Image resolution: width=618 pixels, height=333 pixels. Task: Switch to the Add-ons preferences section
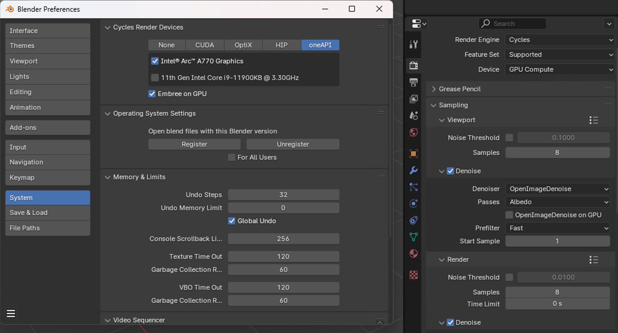point(48,127)
